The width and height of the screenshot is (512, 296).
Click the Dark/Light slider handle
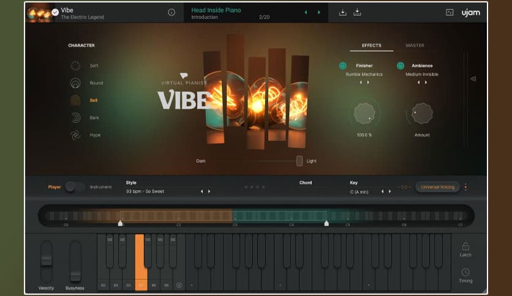[299, 161]
